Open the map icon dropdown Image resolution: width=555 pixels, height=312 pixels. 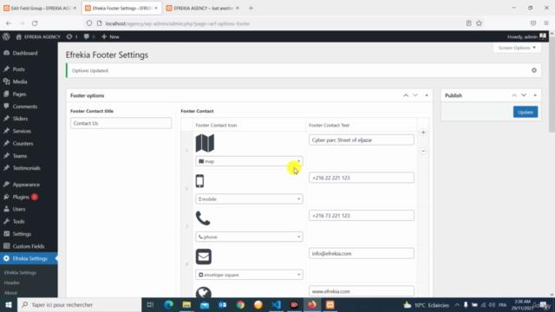pyautogui.click(x=249, y=161)
